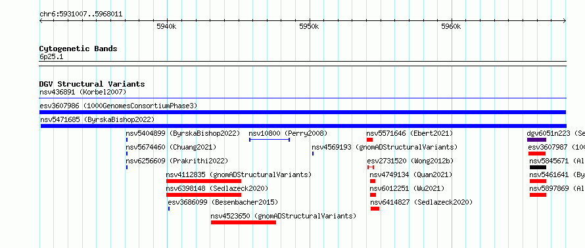Open the nsv5897869 variant label
Screen dimensions: 585x248
click(x=557, y=188)
